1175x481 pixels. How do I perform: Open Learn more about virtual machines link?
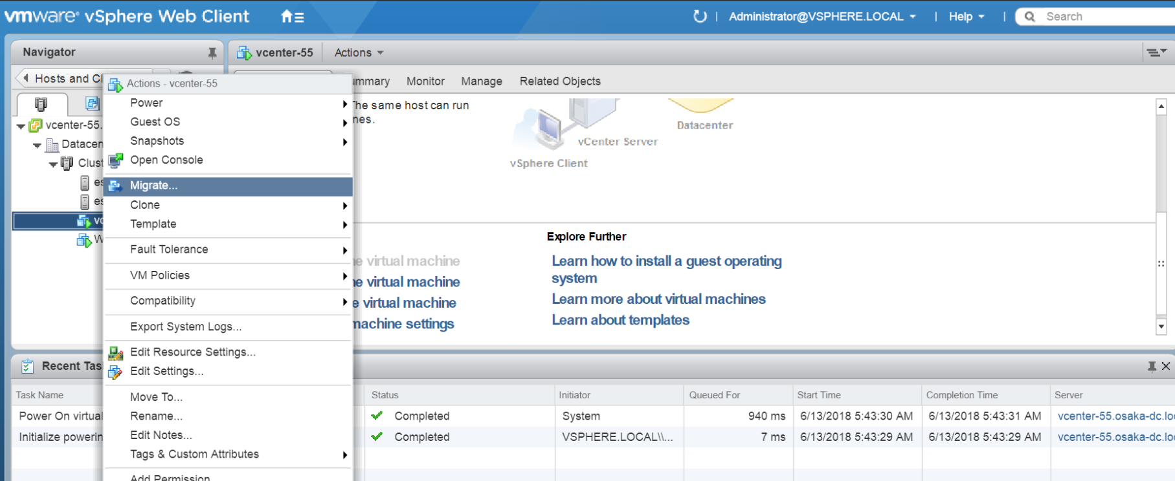(x=658, y=299)
